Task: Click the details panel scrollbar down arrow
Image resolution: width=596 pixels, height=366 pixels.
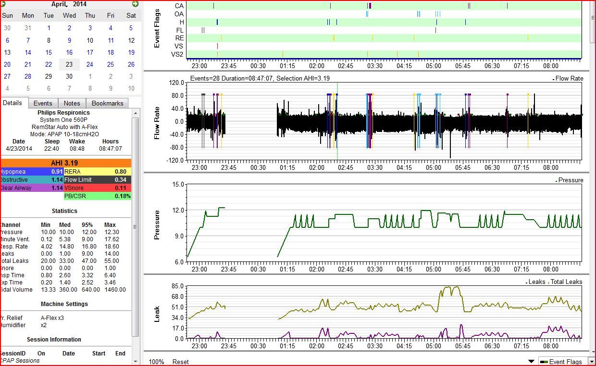Action: point(135,361)
